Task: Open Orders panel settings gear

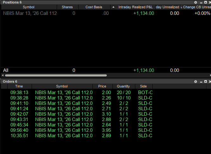Action: [x=195, y=81]
